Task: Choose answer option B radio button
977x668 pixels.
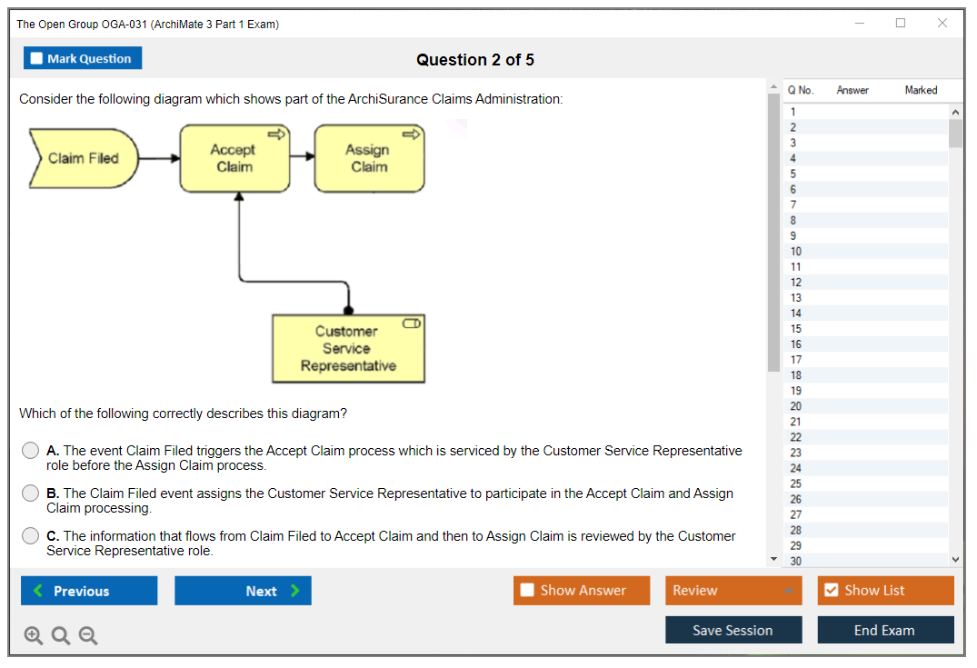Action: (x=31, y=494)
